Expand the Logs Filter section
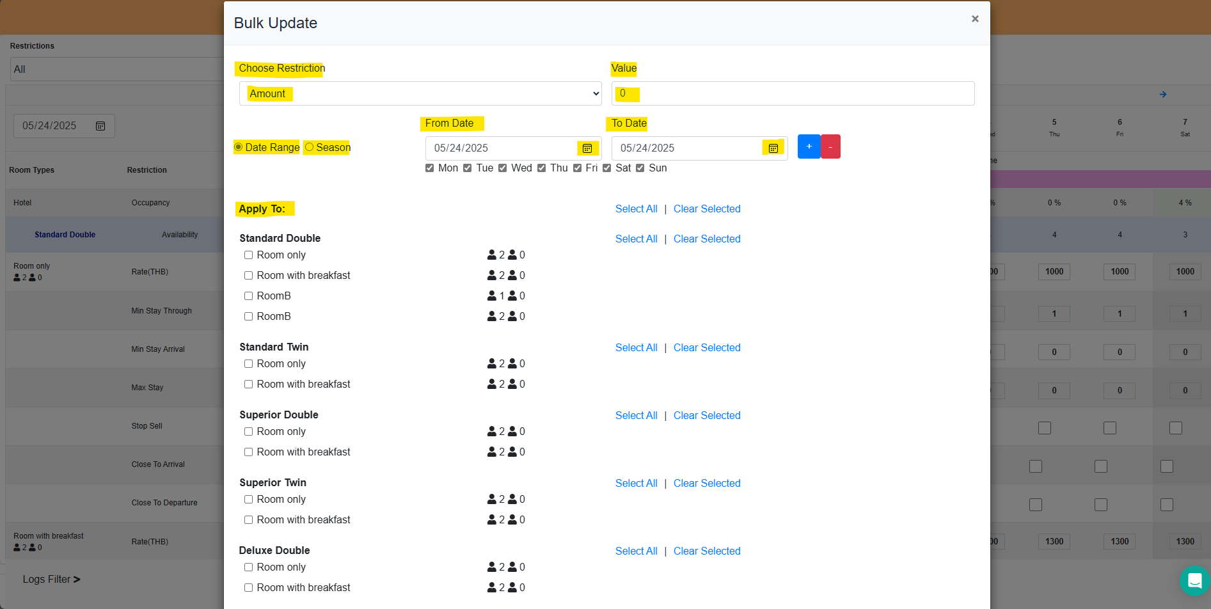This screenshot has width=1211, height=609. pyautogui.click(x=51, y=579)
